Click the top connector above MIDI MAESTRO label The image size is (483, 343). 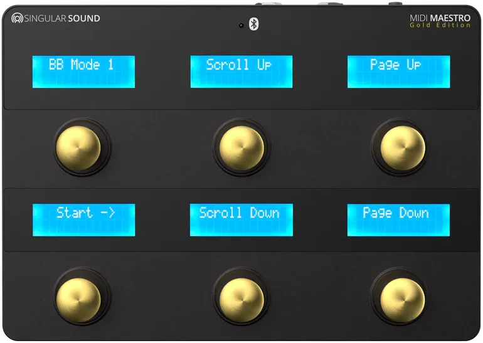click(395, 4)
